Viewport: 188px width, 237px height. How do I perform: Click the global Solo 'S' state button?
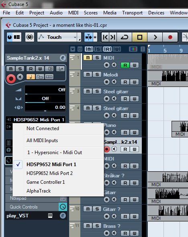click(x=98, y=49)
